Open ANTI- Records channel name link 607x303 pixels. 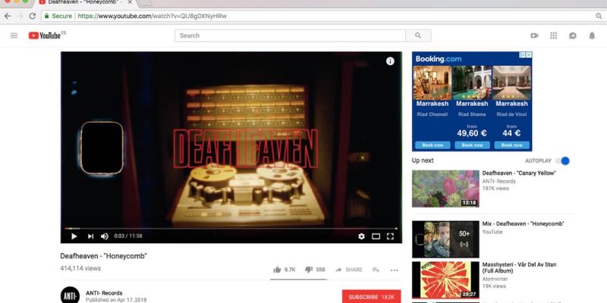coord(104,293)
